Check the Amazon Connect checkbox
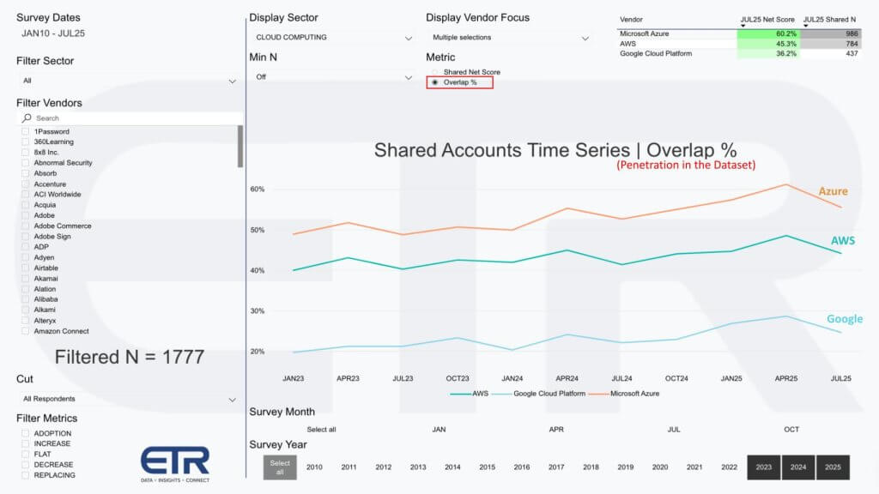Viewport: 879px width, 494px height. 25,331
